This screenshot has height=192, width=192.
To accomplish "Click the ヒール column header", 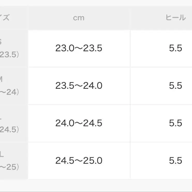I will 176,18.
